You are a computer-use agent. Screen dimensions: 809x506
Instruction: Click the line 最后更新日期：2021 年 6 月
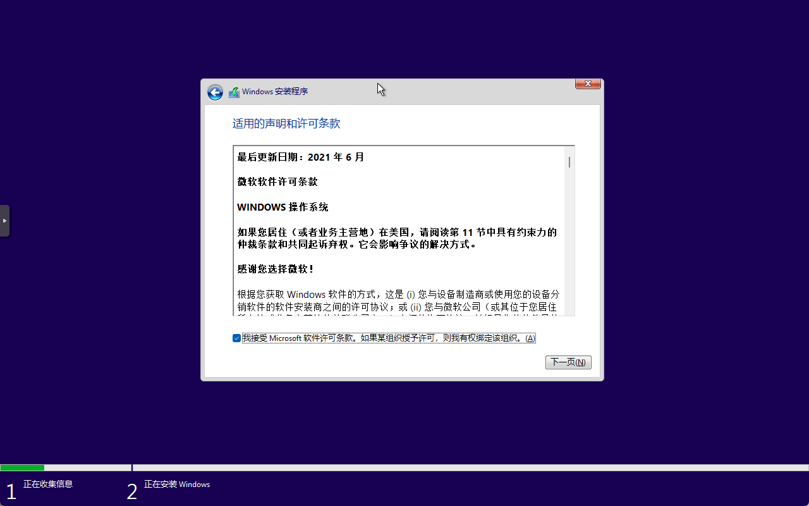coord(301,157)
